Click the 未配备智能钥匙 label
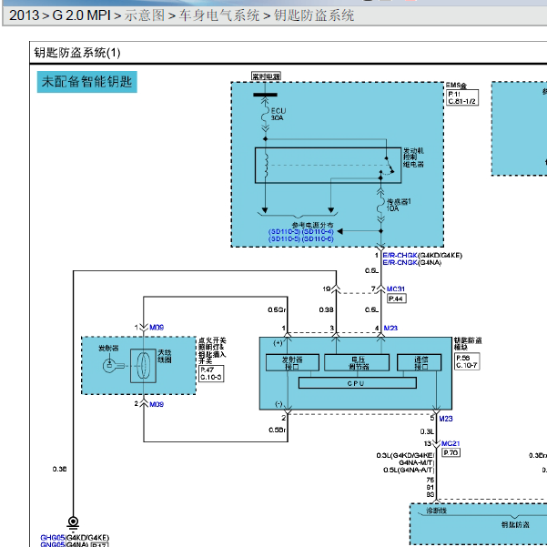 pos(86,82)
